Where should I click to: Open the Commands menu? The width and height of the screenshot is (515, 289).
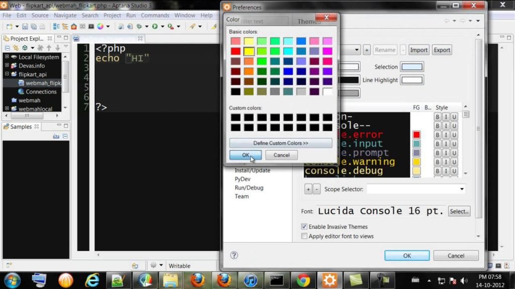click(x=155, y=16)
